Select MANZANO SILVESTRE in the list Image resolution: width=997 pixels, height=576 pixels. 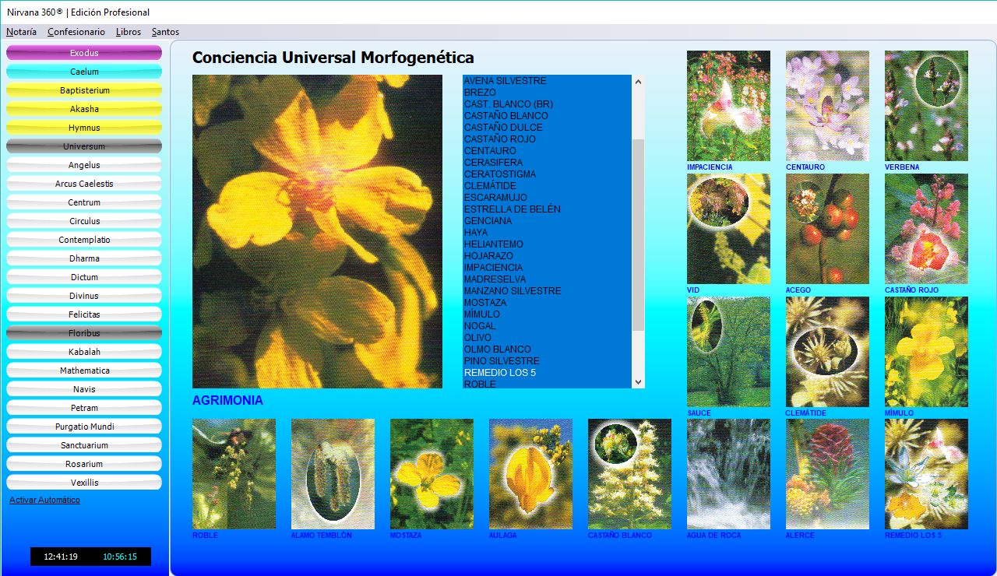[547, 291]
